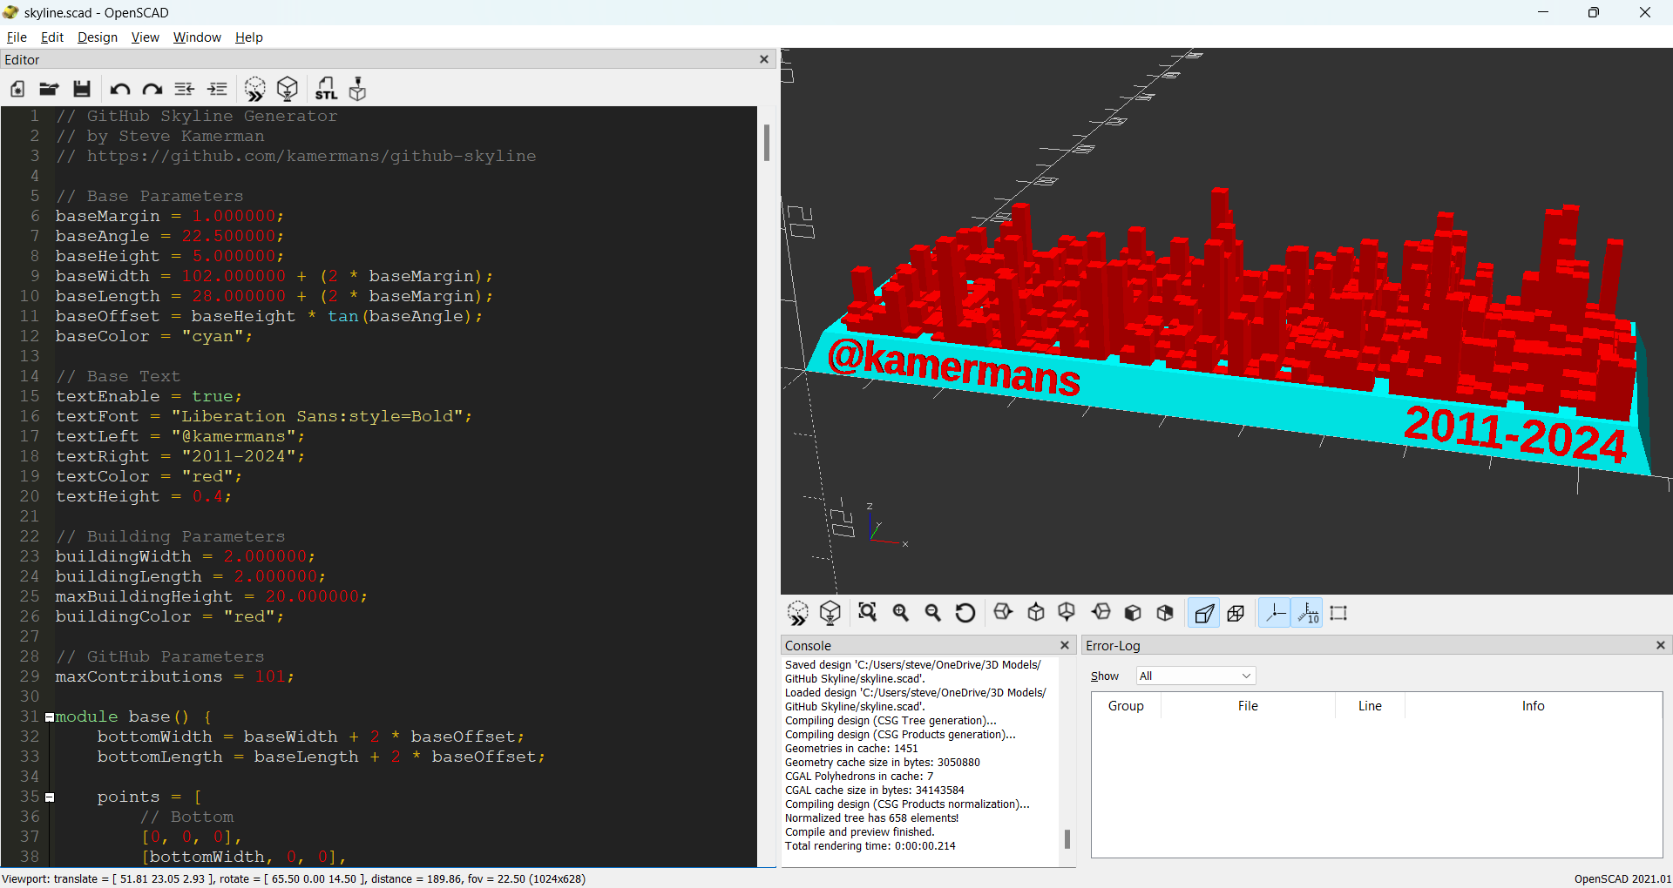Click the editor vertical scrollbar thumb
1673x888 pixels.
click(767, 143)
